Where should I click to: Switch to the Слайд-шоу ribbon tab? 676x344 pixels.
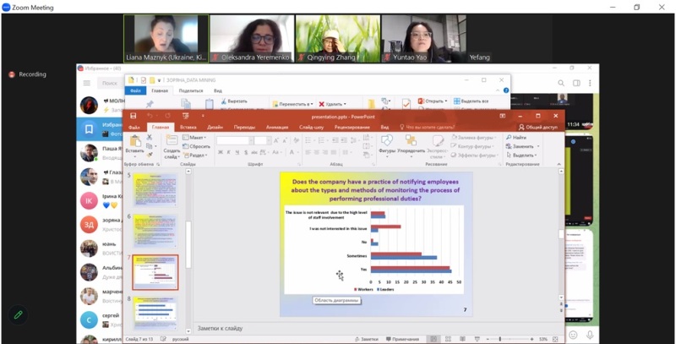(311, 127)
